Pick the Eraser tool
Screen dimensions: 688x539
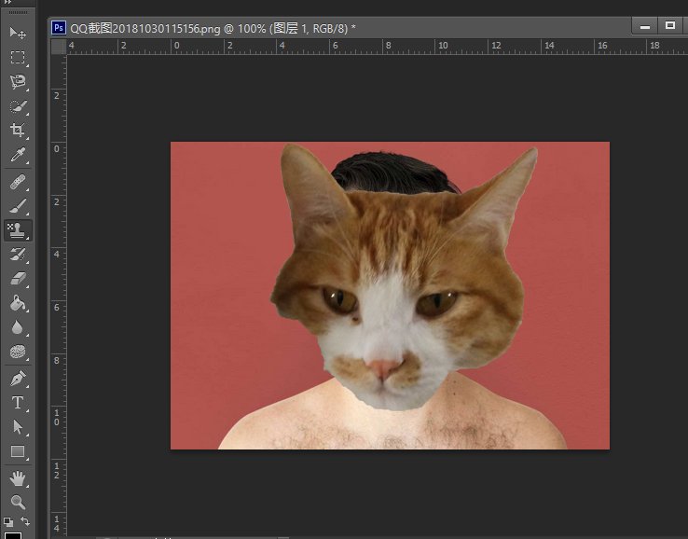pyautogui.click(x=17, y=278)
